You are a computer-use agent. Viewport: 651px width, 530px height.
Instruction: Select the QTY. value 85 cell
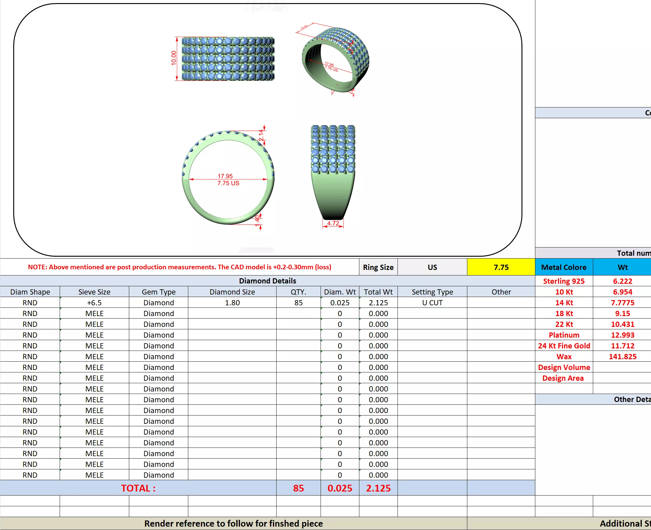pyautogui.click(x=298, y=303)
